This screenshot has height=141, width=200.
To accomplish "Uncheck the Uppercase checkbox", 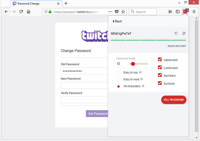I will pos(160,59).
